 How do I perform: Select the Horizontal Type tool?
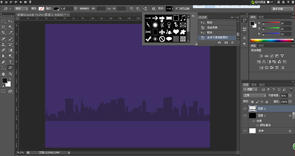tap(11, 62)
